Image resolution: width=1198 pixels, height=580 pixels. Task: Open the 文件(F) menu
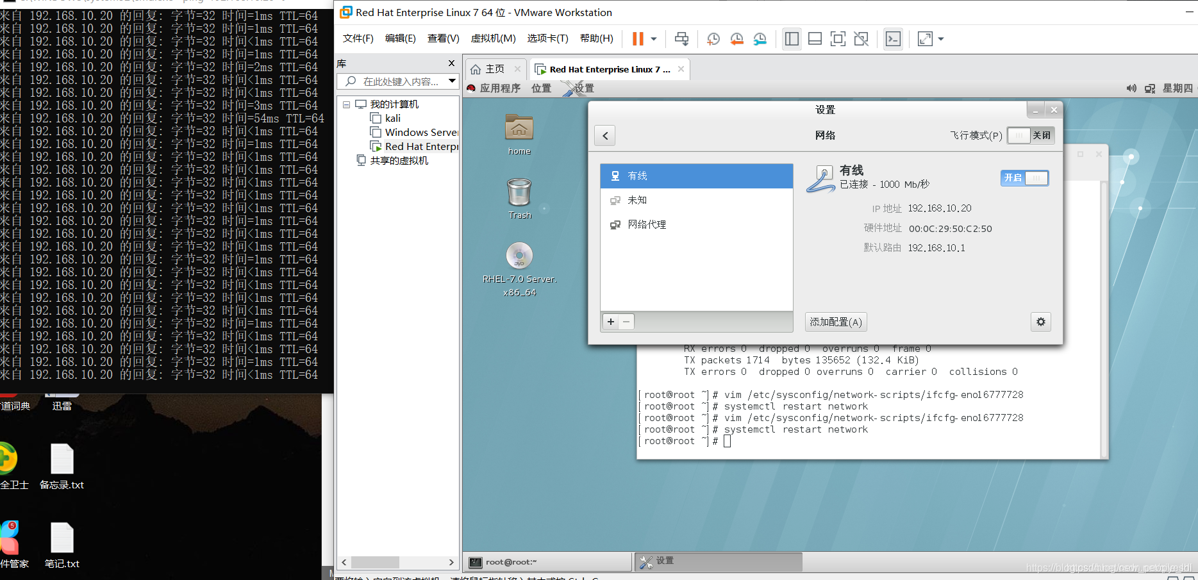(358, 38)
